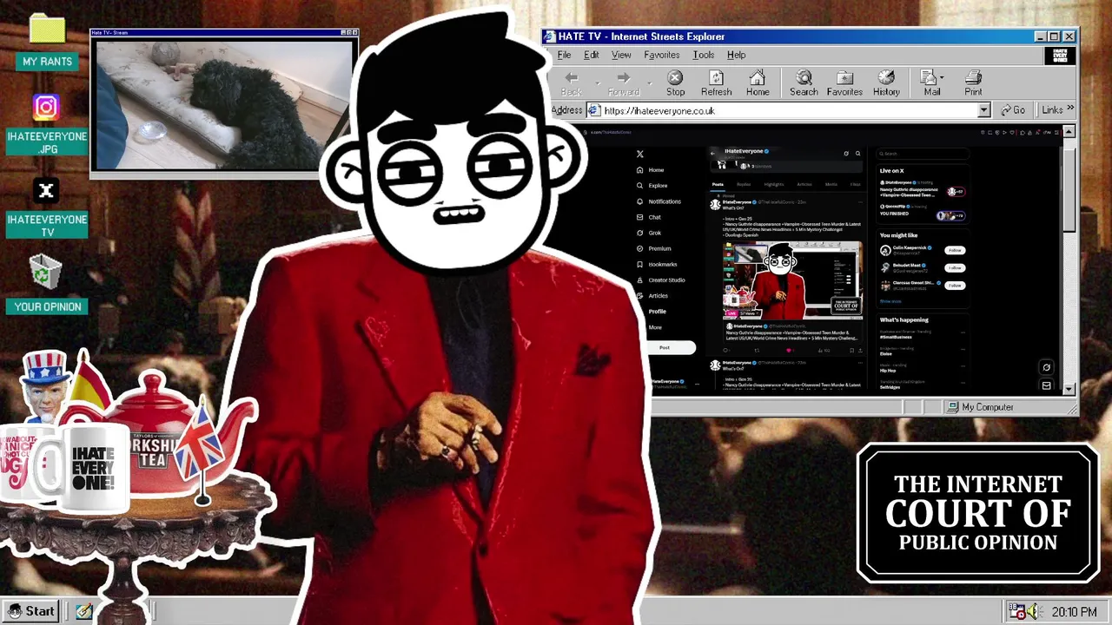Follow Colin Kaepernick
The height and width of the screenshot is (625, 1112).
click(x=955, y=250)
